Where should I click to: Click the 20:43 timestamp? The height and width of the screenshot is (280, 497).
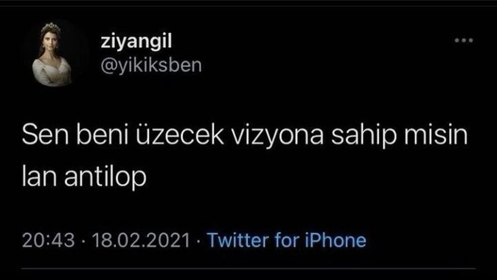coord(48,240)
